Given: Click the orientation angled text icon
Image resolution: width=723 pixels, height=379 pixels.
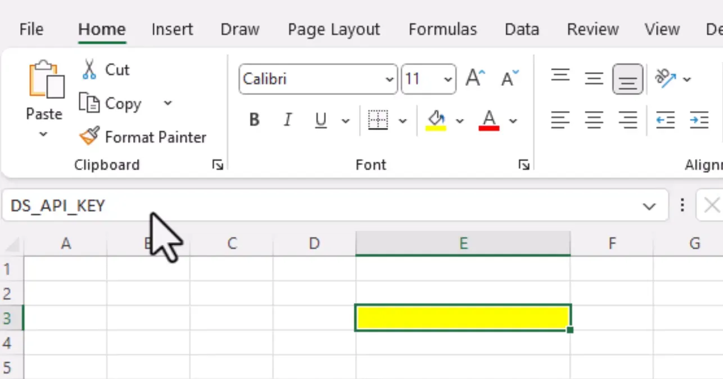Looking at the screenshot, I should [x=666, y=79].
